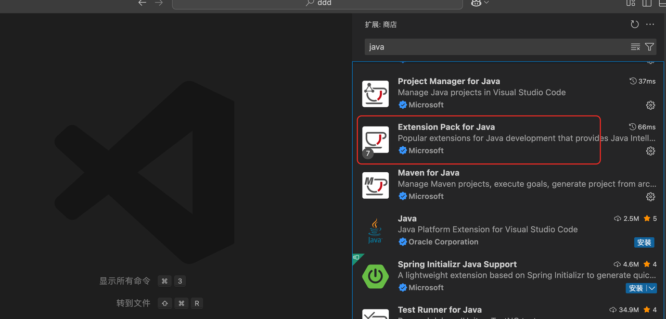The image size is (666, 319).
Task: Open manage gear for Extension Pack for Java
Action: click(x=650, y=151)
